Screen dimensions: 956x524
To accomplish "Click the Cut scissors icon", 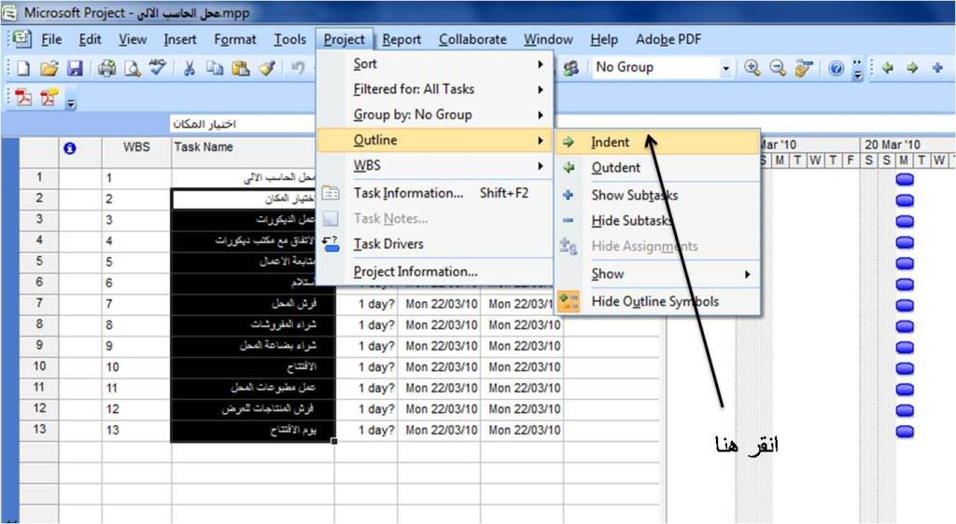I will click(189, 68).
